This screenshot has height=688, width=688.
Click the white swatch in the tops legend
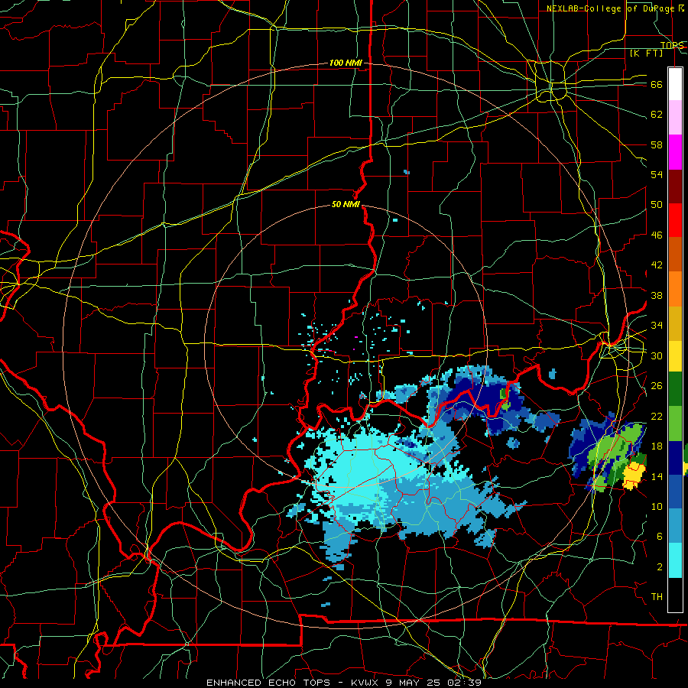coord(675,84)
